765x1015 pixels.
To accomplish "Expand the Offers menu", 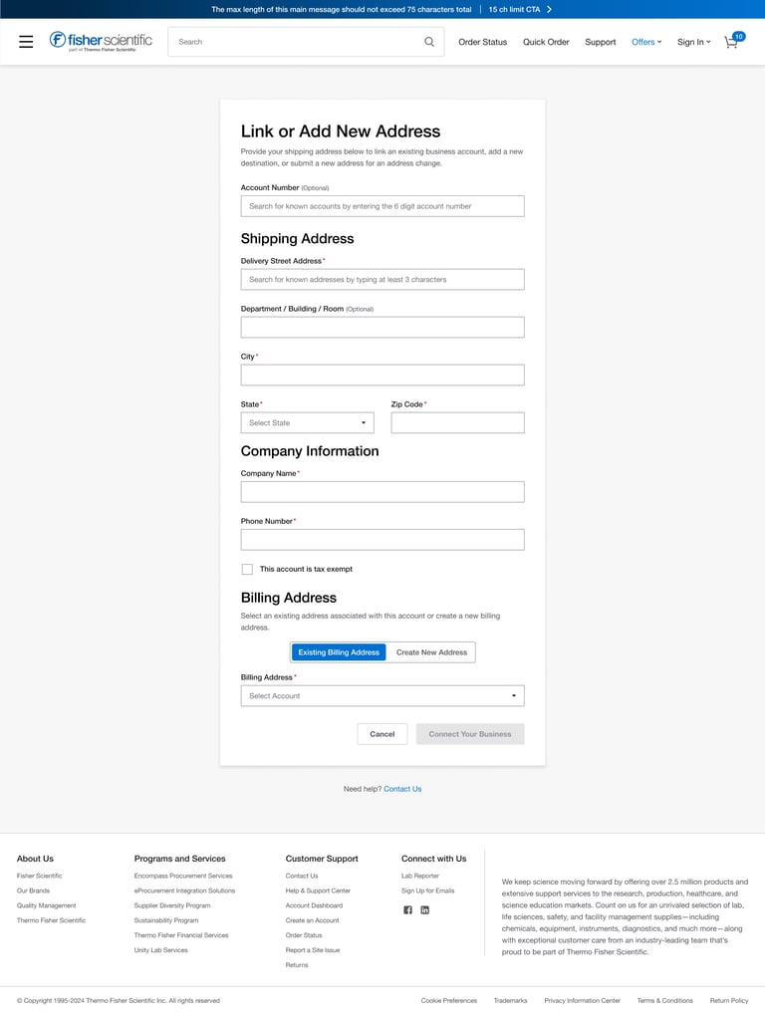I will 645,42.
